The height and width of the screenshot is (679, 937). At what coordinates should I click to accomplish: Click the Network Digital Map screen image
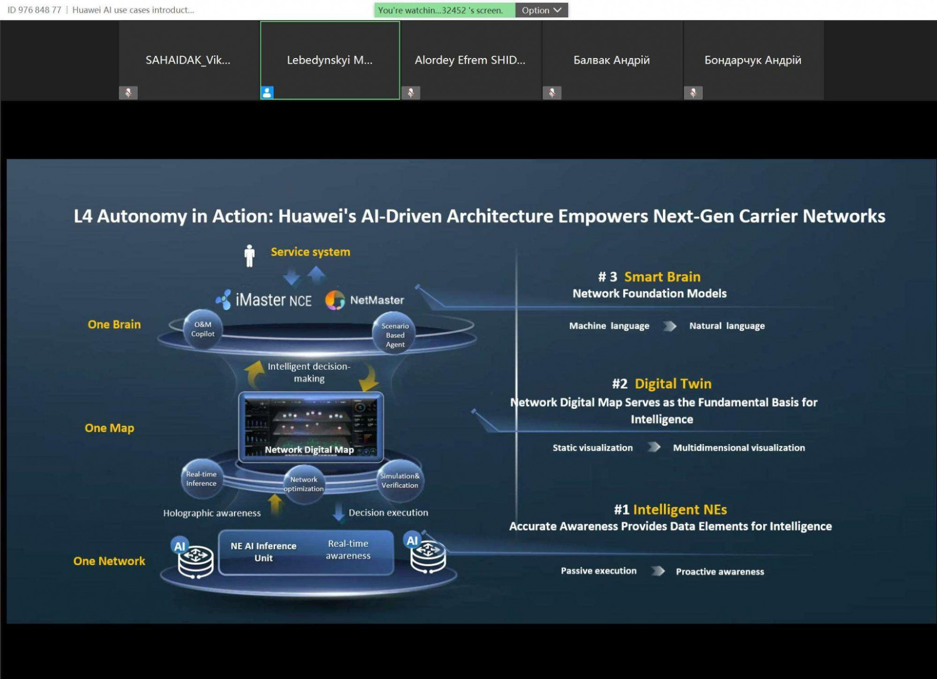coord(311,427)
